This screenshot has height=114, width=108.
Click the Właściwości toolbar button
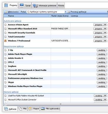coord(12,12)
